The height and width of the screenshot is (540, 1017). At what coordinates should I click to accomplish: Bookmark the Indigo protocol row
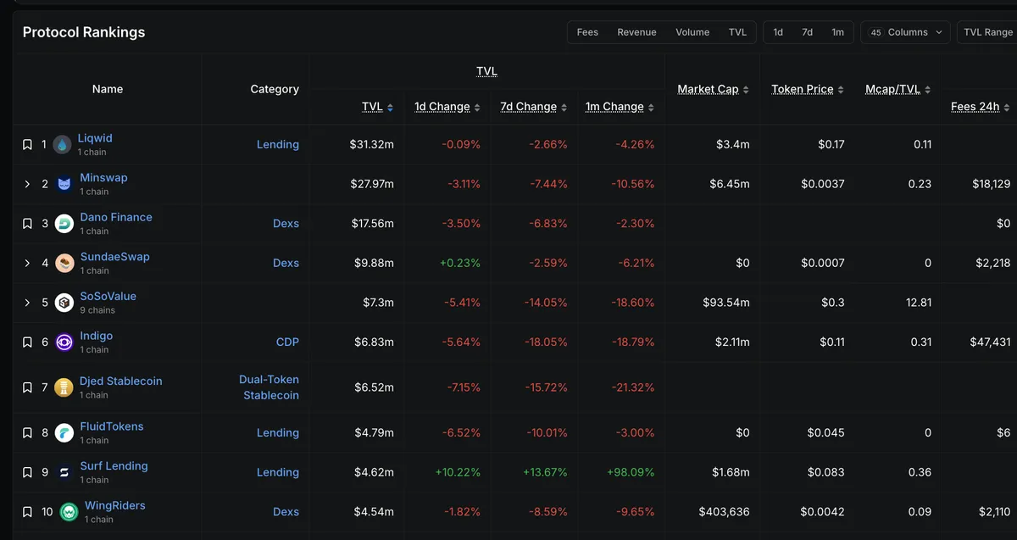coord(27,342)
